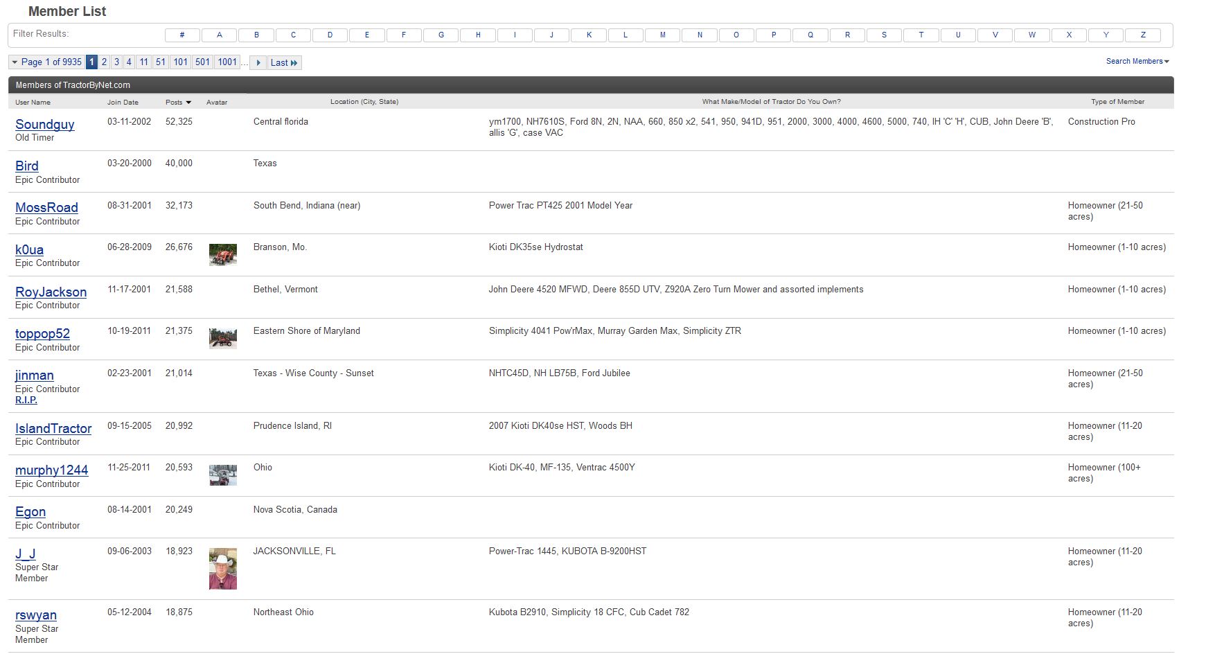1206x654 pixels.
Task: Open the Page 1 of 9935 dropdown
Action: [46, 62]
